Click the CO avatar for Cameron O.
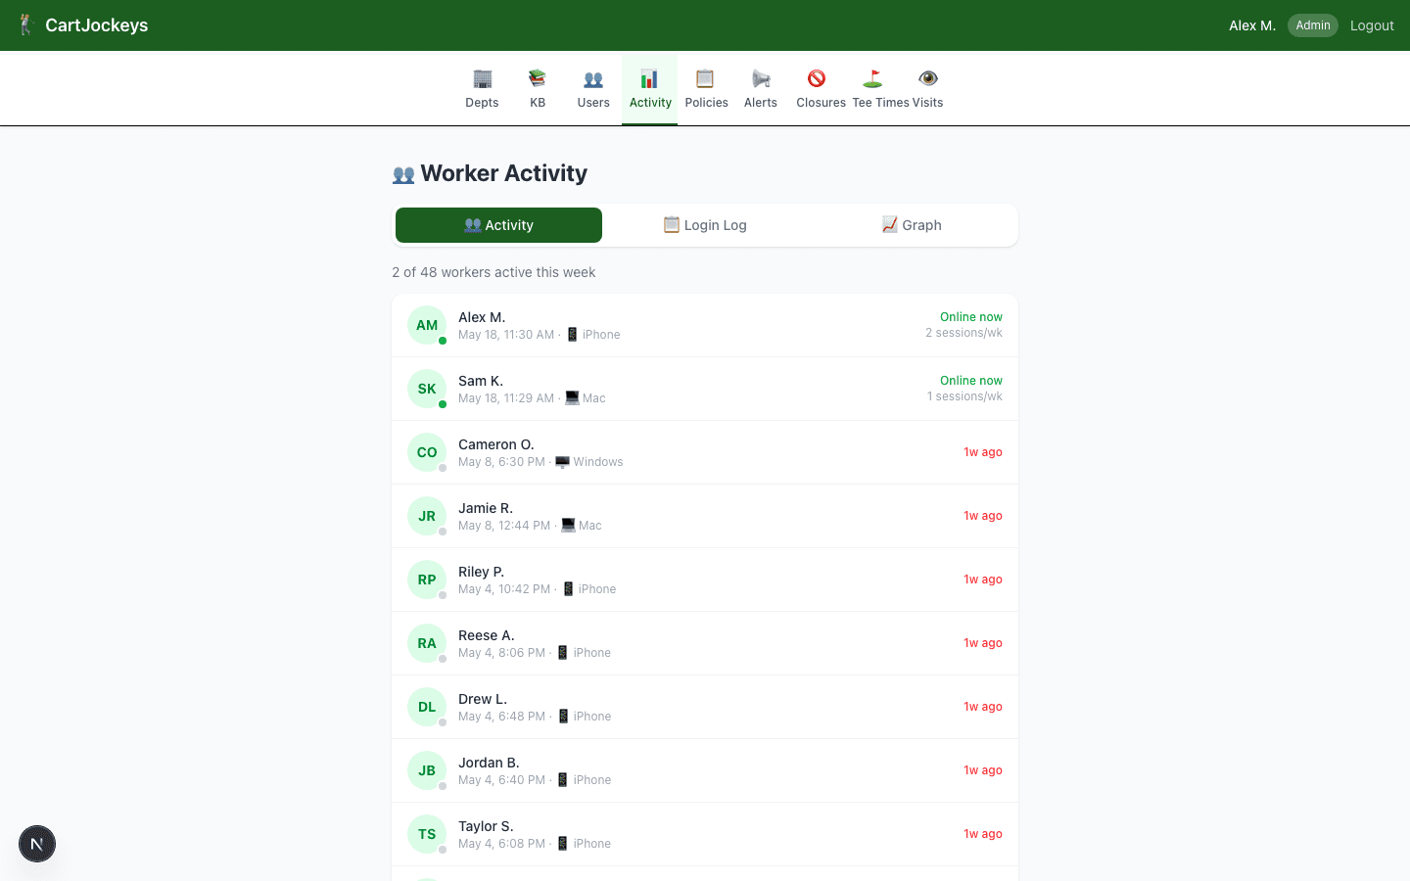1410x881 pixels. click(x=427, y=452)
